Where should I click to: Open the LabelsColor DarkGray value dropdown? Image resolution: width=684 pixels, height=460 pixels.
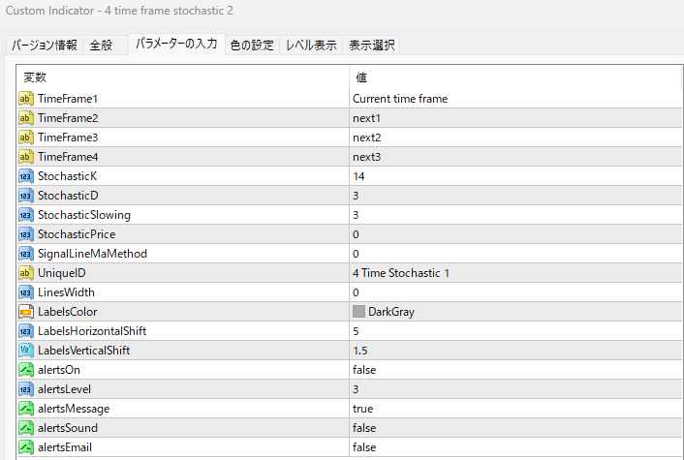(513, 312)
